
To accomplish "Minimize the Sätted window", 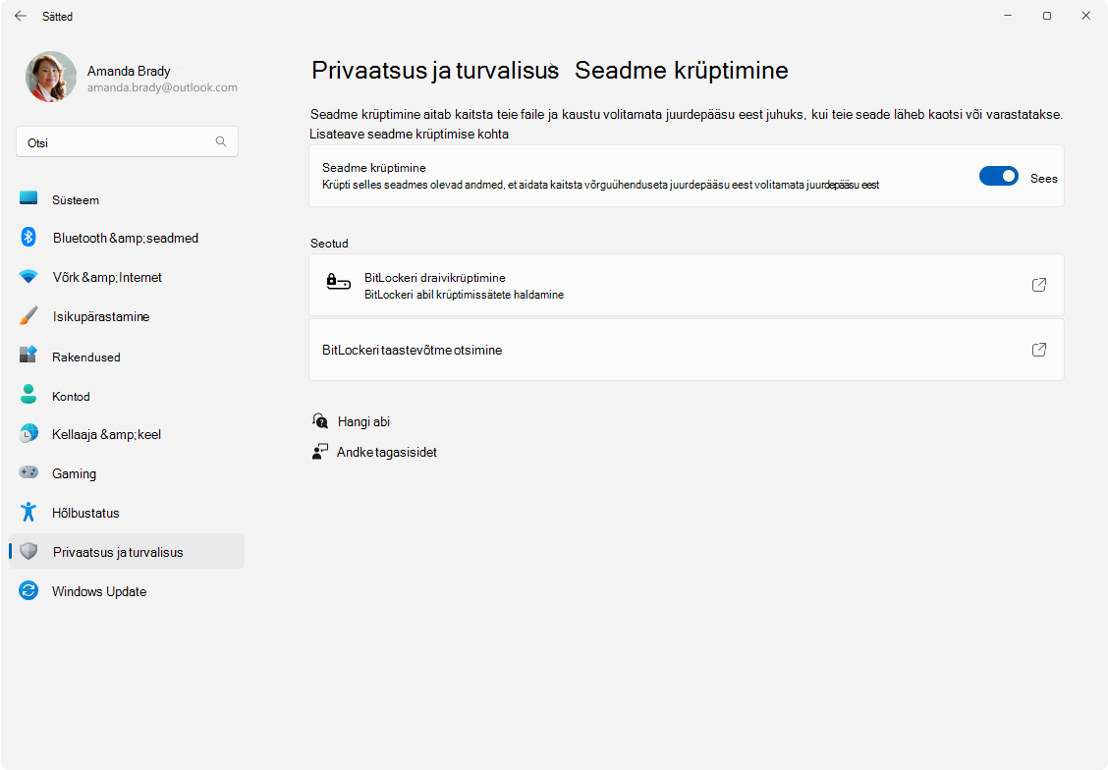I will coord(1008,16).
